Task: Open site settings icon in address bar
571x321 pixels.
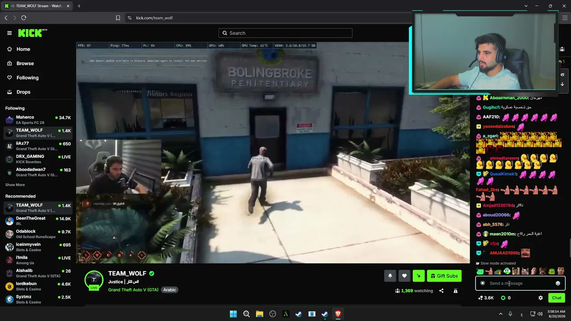Action: point(129,18)
